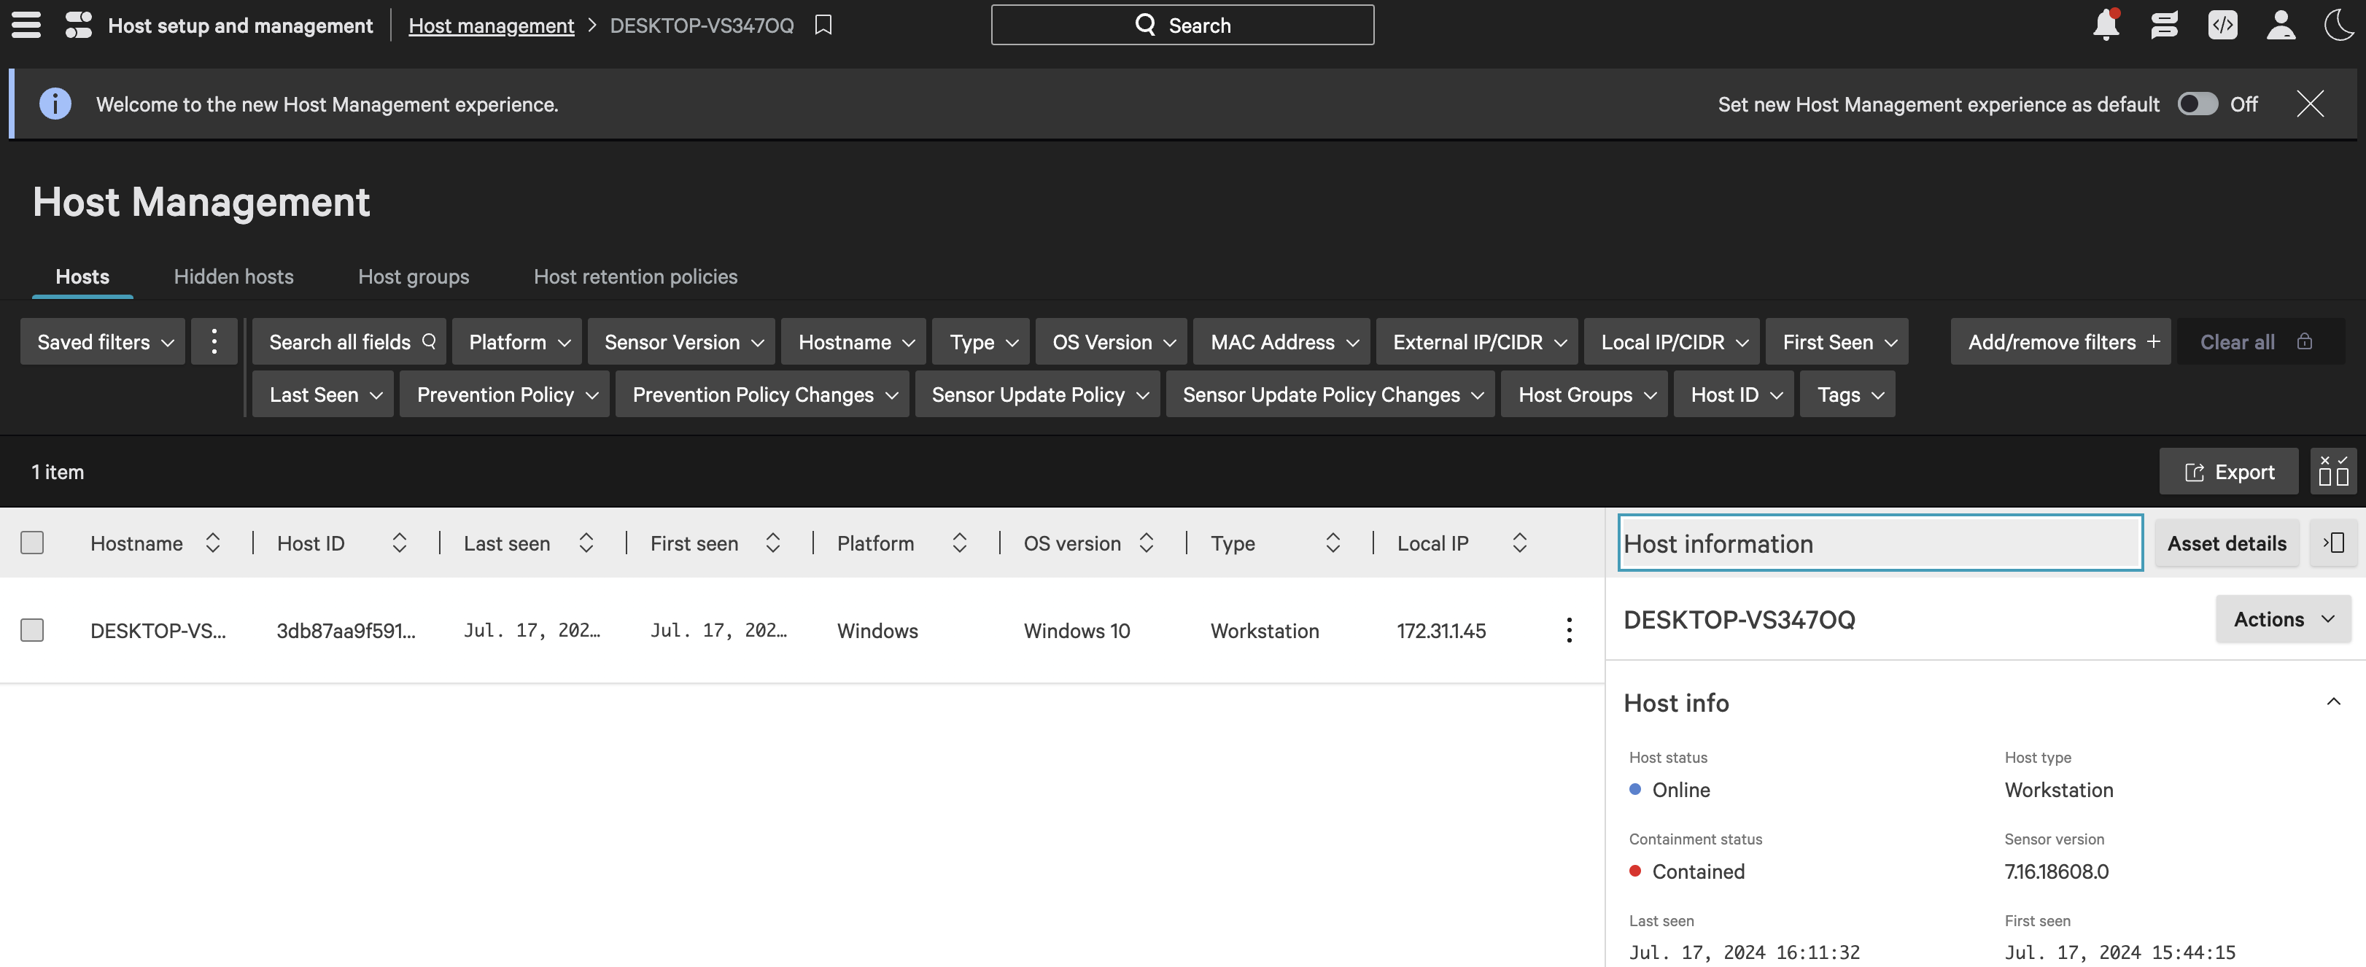Viewport: 2366px width, 967px height.
Task: Click inside the top Search field
Action: point(1183,25)
